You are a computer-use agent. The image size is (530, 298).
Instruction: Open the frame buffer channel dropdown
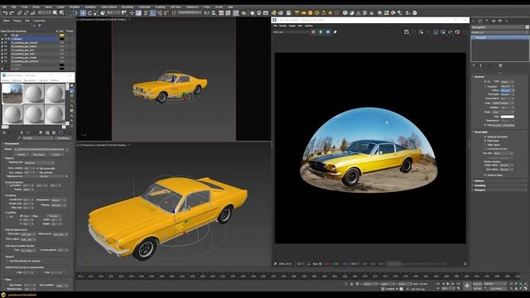pyautogui.click(x=291, y=32)
